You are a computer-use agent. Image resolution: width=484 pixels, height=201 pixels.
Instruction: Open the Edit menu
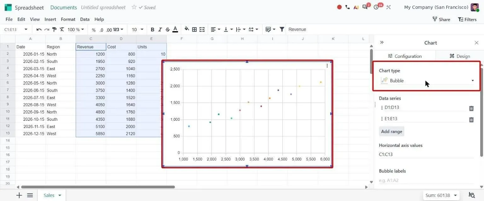[x=21, y=19]
